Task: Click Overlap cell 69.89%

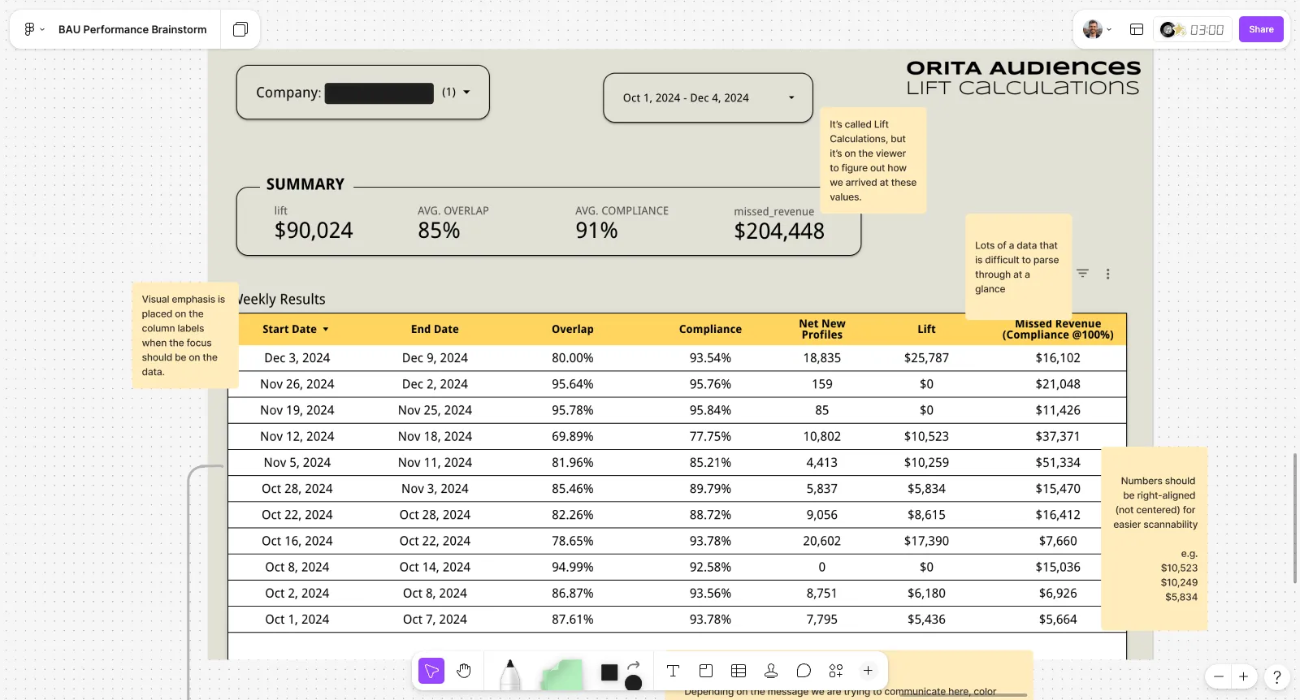Action: 573,436
